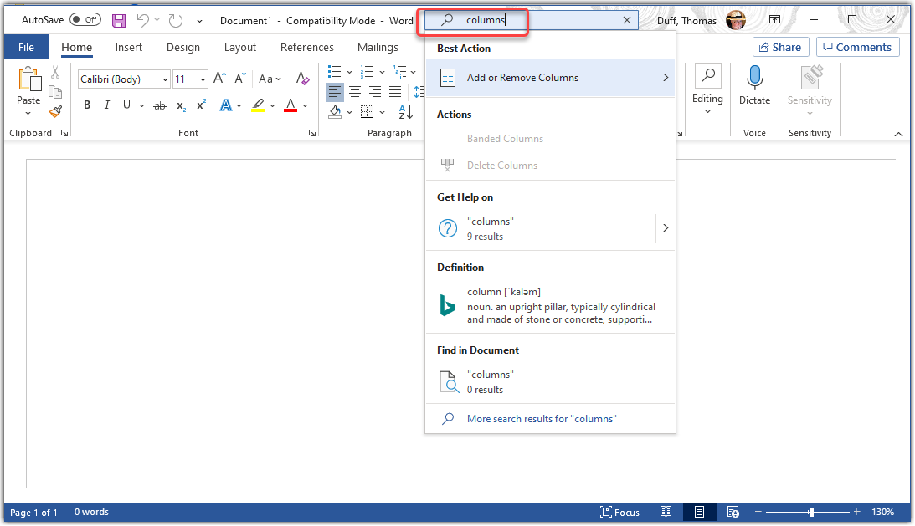Open More search results for "columns"
Image resolution: width=915 pixels, height=526 pixels.
(541, 419)
